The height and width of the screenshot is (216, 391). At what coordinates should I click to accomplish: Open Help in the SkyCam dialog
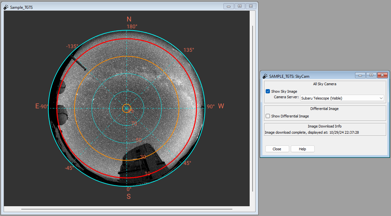(x=303, y=149)
